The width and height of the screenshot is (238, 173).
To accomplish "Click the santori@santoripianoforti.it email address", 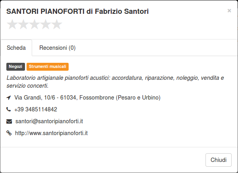I will pos(49,121).
